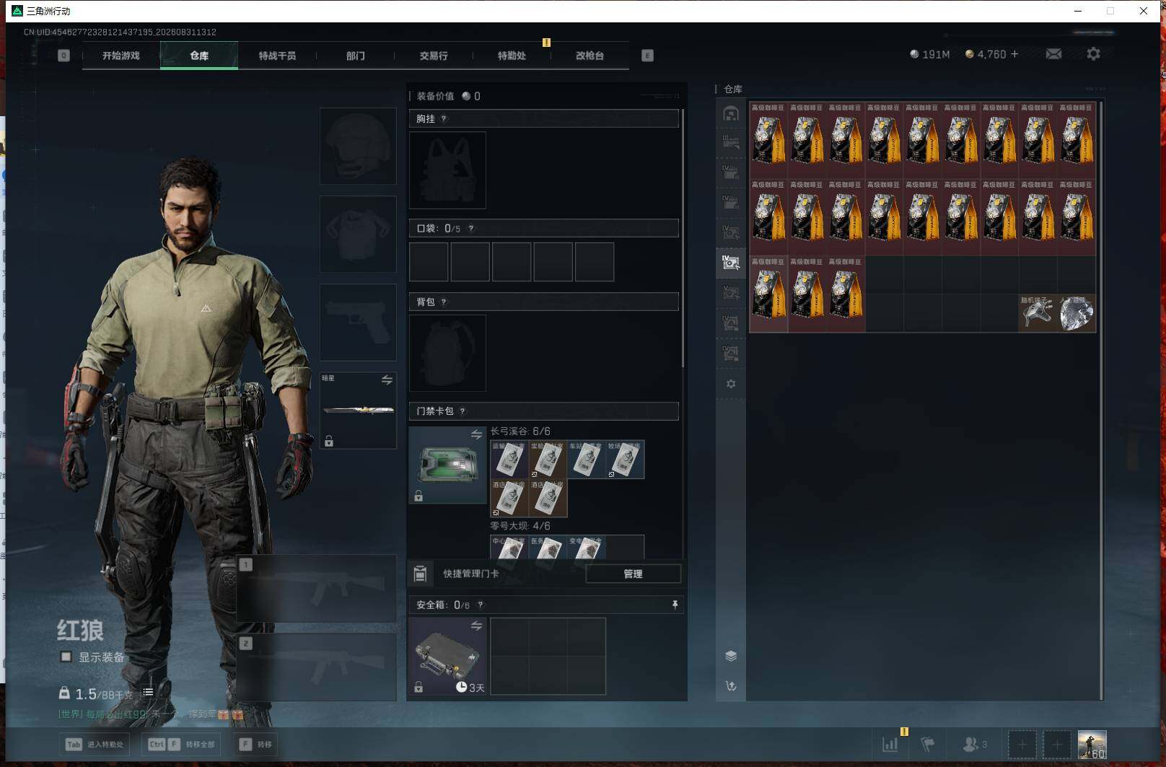Click the help icon next to 安全箱
The image size is (1166, 767).
[480, 605]
